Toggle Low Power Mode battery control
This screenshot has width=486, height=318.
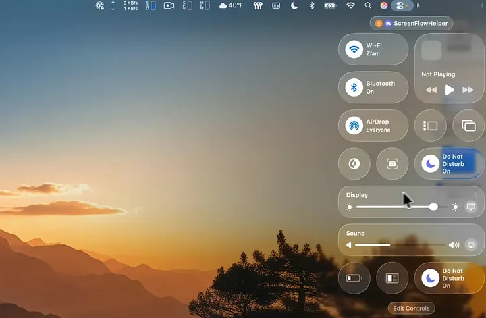(x=354, y=278)
